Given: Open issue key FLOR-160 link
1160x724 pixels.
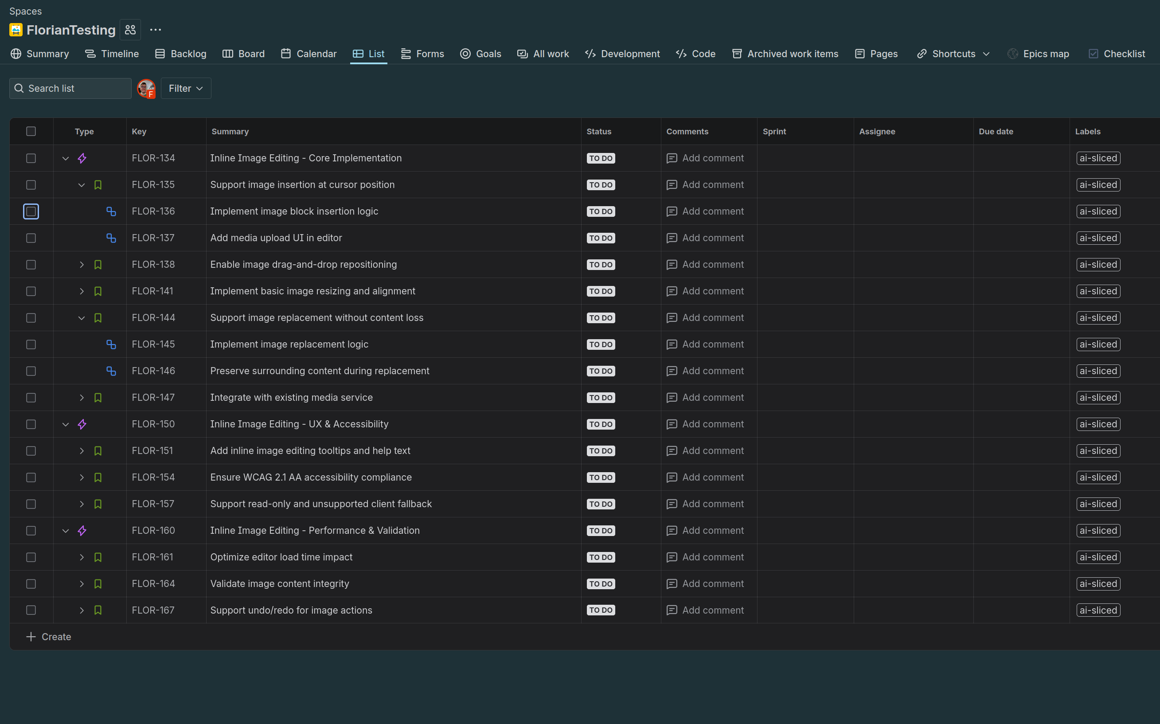Looking at the screenshot, I should 153,531.
